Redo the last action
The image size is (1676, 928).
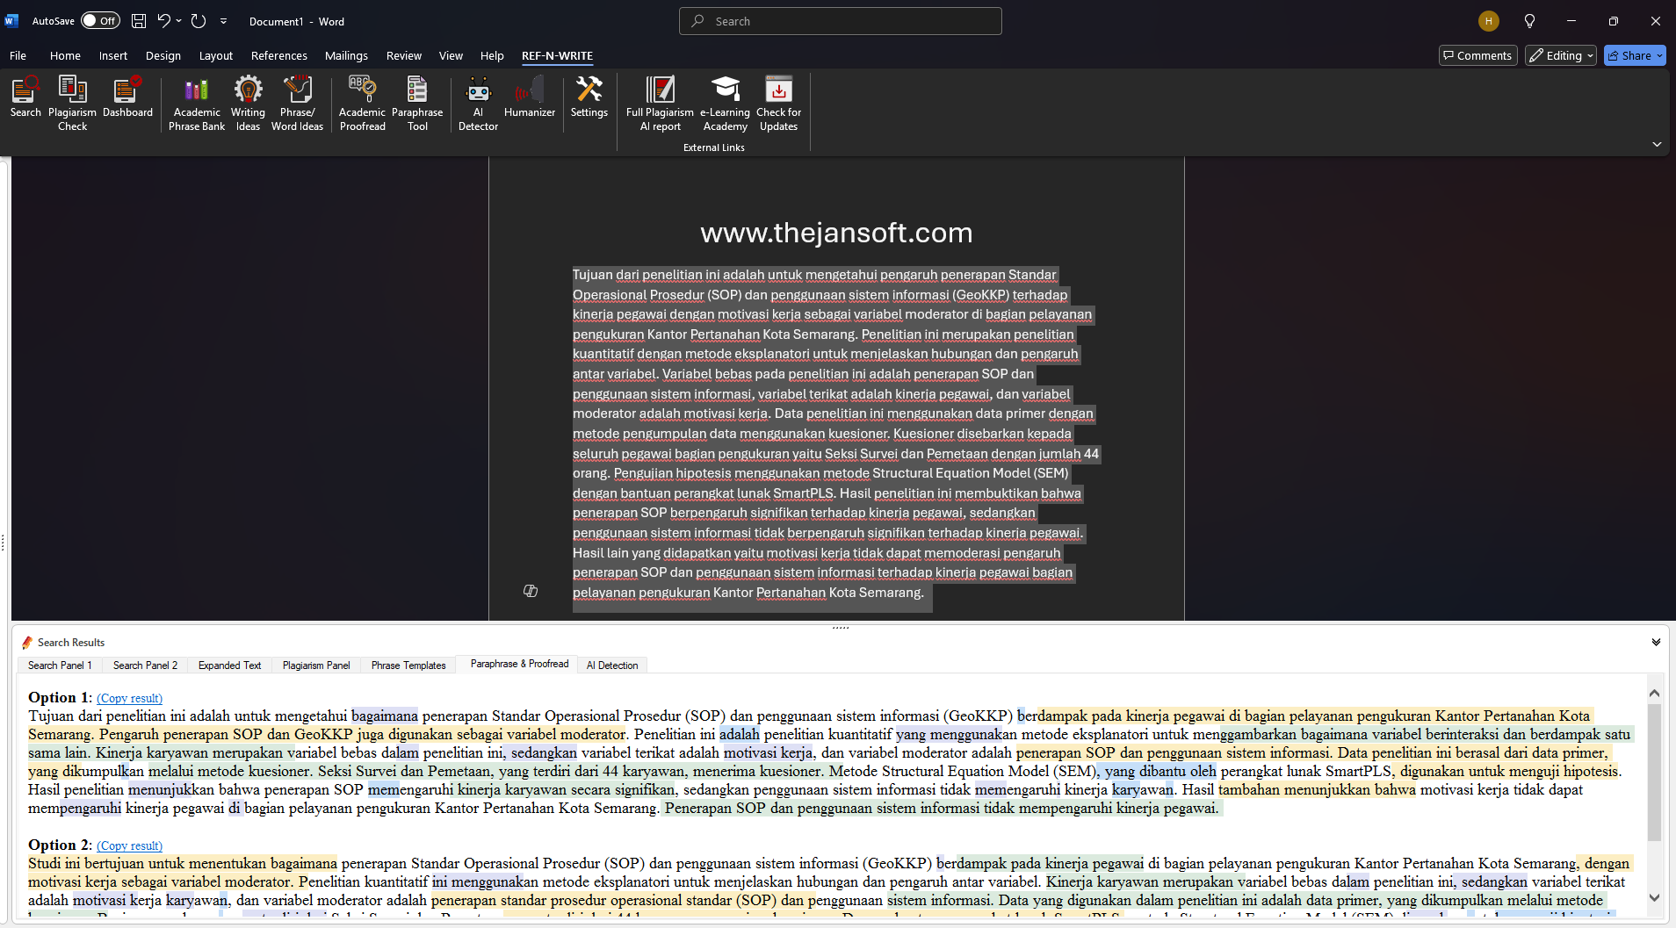[x=199, y=21]
